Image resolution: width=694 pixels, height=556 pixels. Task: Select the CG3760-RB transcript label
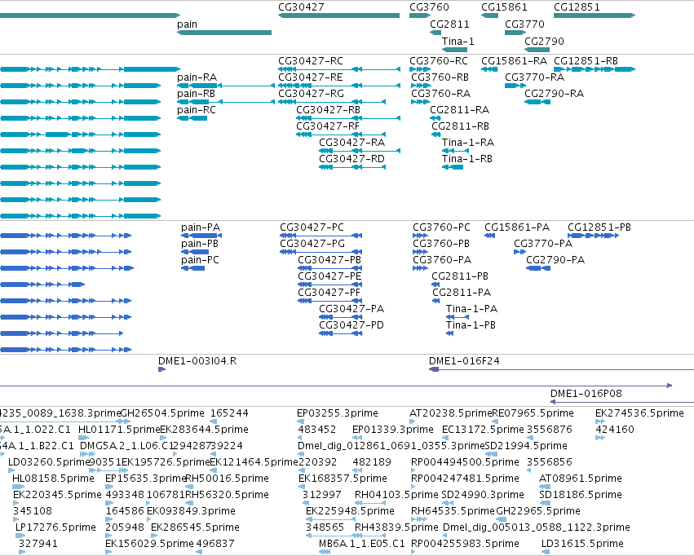pos(440,77)
